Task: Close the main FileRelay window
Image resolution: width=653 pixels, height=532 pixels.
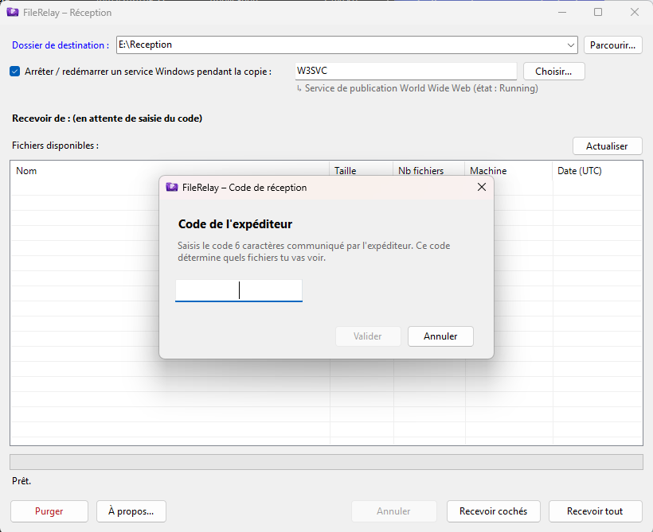Action: click(634, 12)
